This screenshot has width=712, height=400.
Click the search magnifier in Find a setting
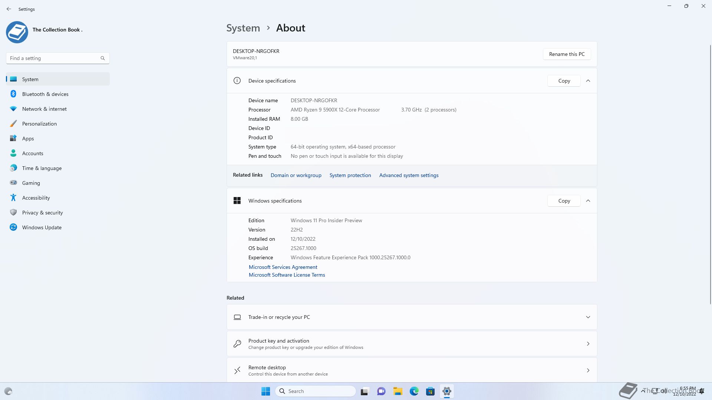point(103,58)
